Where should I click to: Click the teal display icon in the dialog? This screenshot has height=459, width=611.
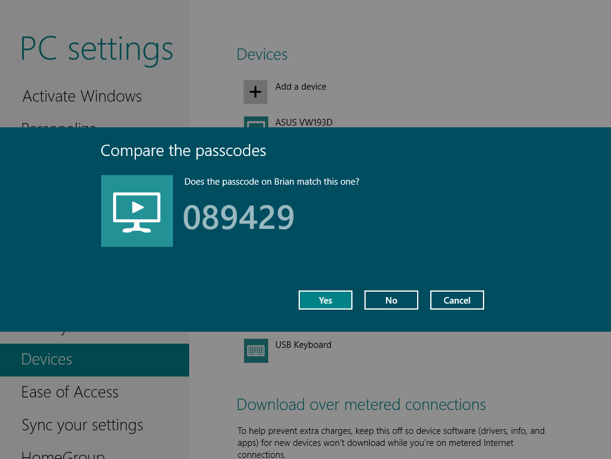click(x=137, y=211)
